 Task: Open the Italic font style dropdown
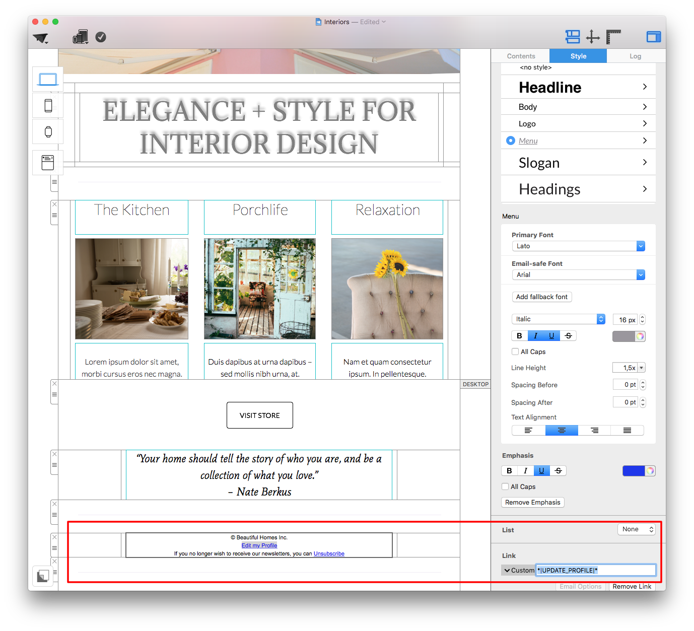(x=558, y=319)
